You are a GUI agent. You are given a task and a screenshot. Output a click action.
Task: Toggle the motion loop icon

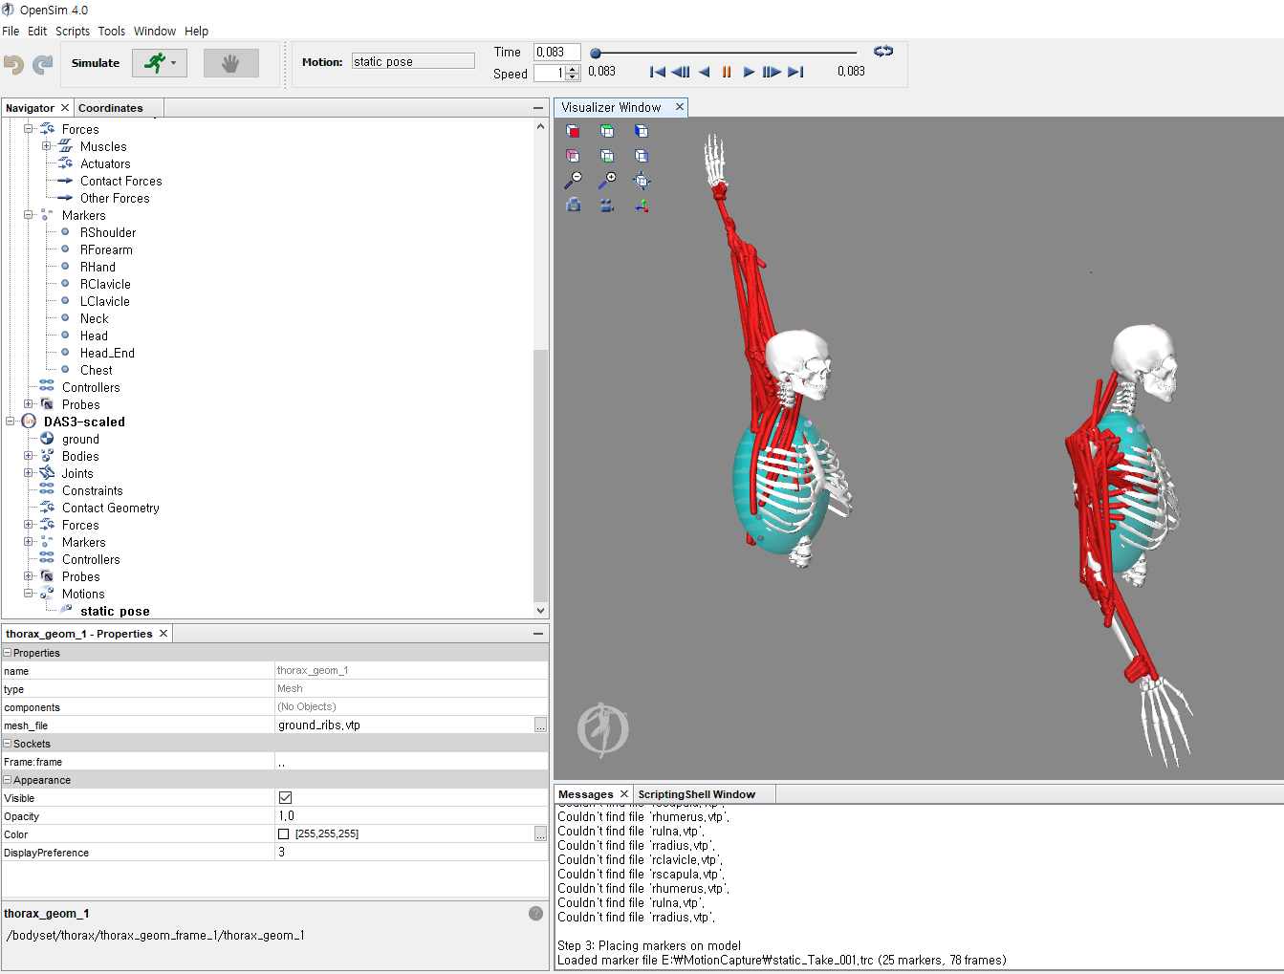(x=883, y=52)
